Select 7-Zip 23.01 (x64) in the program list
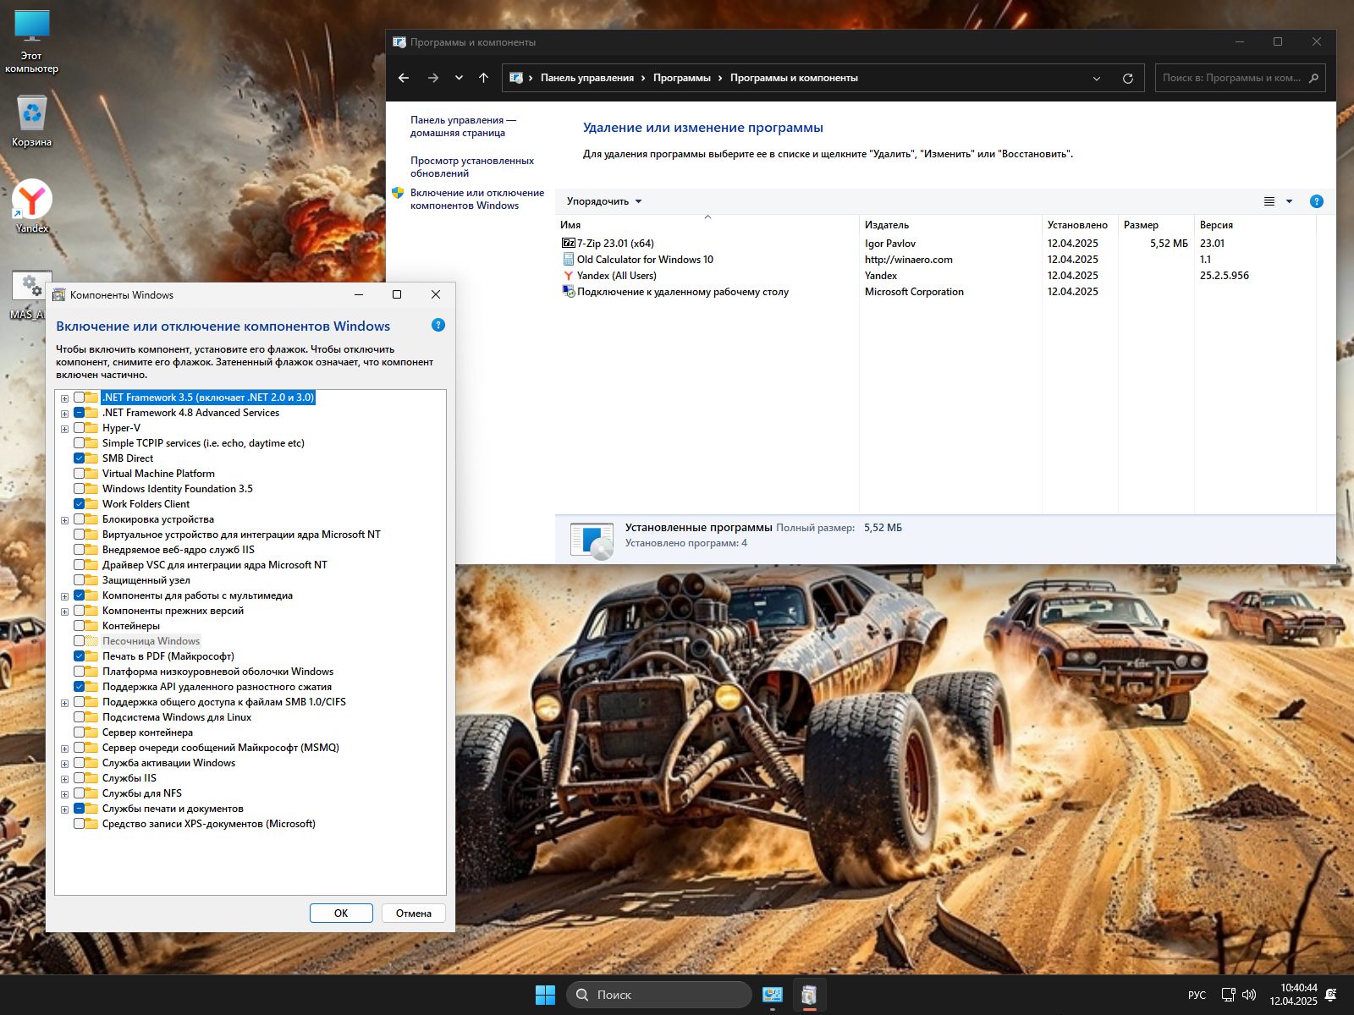 [x=615, y=244]
